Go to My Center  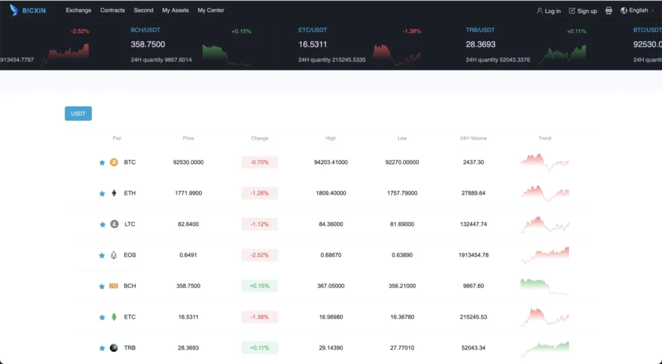coord(211,10)
